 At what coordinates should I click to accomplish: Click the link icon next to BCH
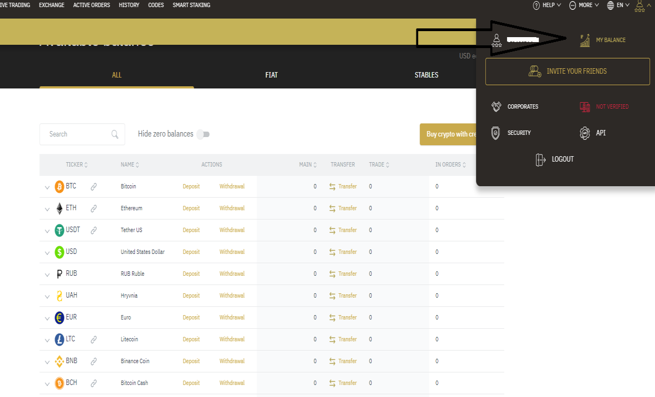[93, 383]
